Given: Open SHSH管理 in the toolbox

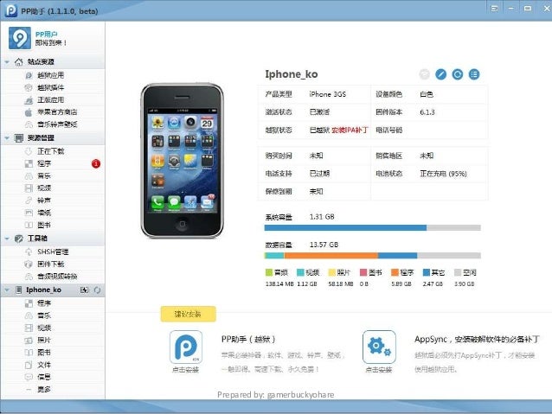Looking at the screenshot, I should pos(53,252).
